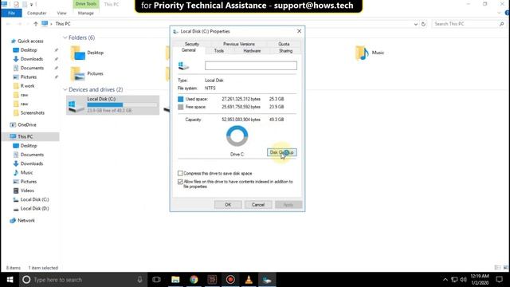
Task: Open the Manage ribbon tab
Action: click(x=86, y=13)
